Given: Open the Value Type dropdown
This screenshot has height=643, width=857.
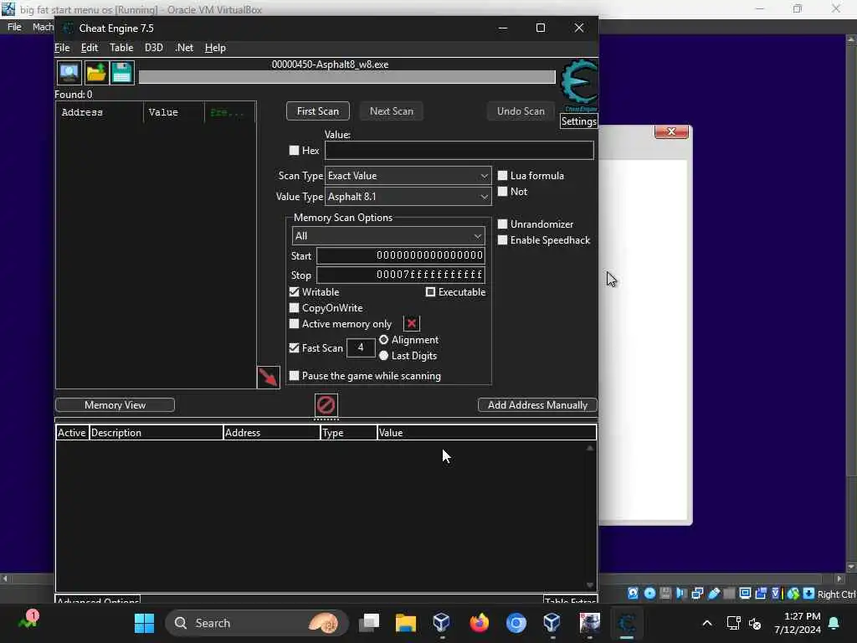Looking at the screenshot, I should pos(408,196).
